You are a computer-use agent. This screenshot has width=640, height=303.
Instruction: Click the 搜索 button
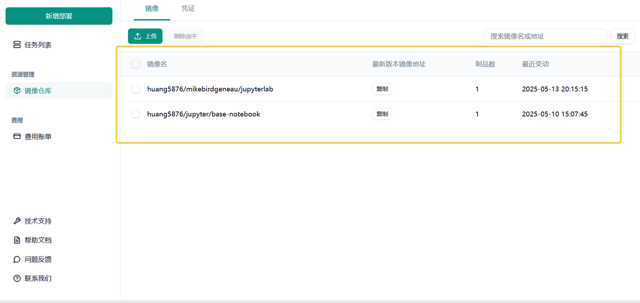(x=622, y=36)
